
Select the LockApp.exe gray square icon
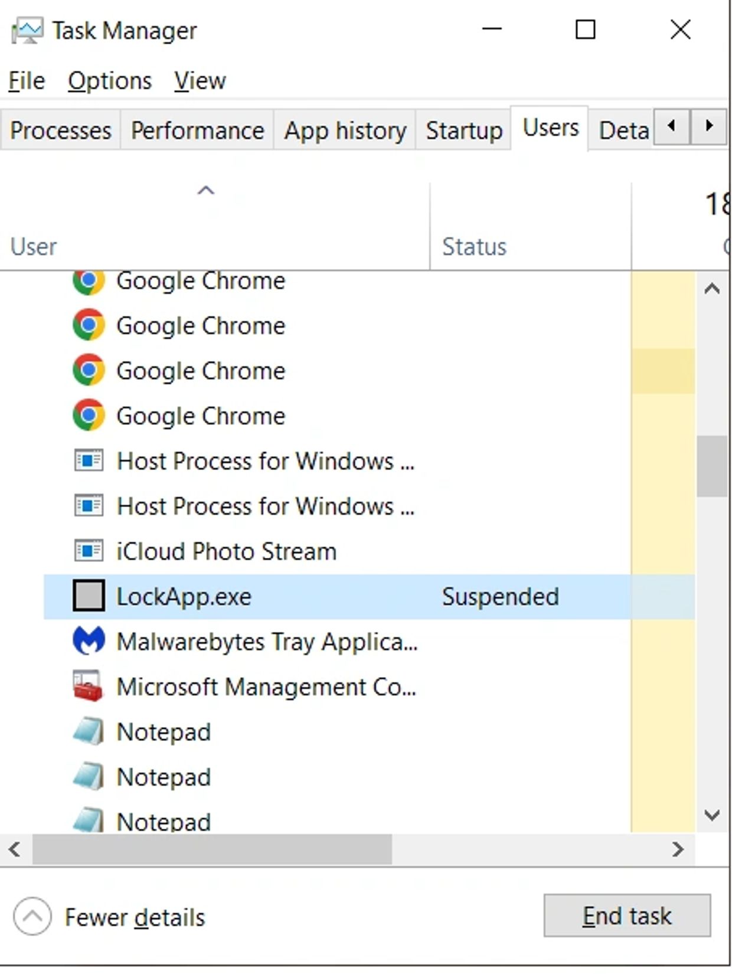(x=89, y=596)
